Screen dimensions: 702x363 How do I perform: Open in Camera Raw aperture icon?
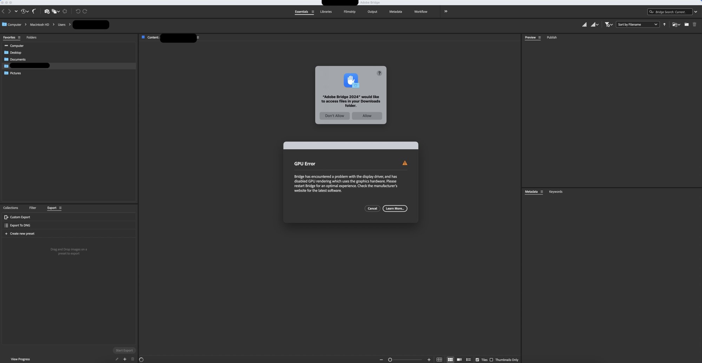[x=65, y=11]
